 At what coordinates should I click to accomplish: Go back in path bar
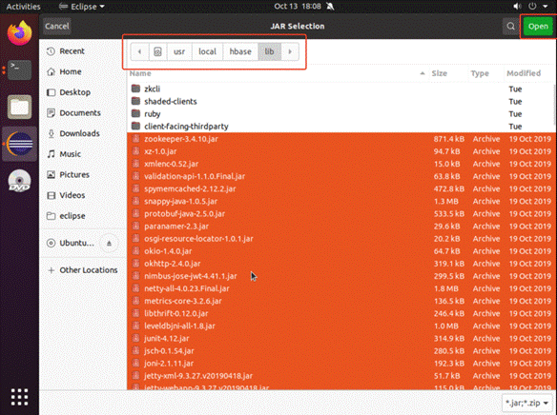139,51
